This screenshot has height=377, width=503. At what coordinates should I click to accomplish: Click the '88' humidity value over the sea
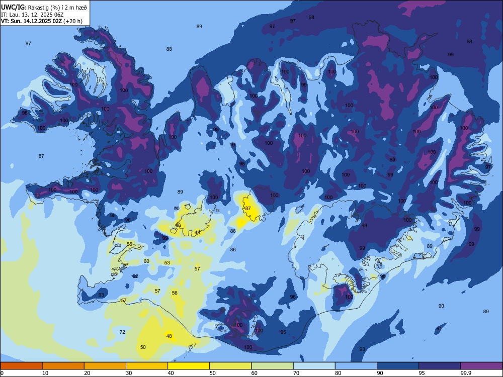[169, 49]
